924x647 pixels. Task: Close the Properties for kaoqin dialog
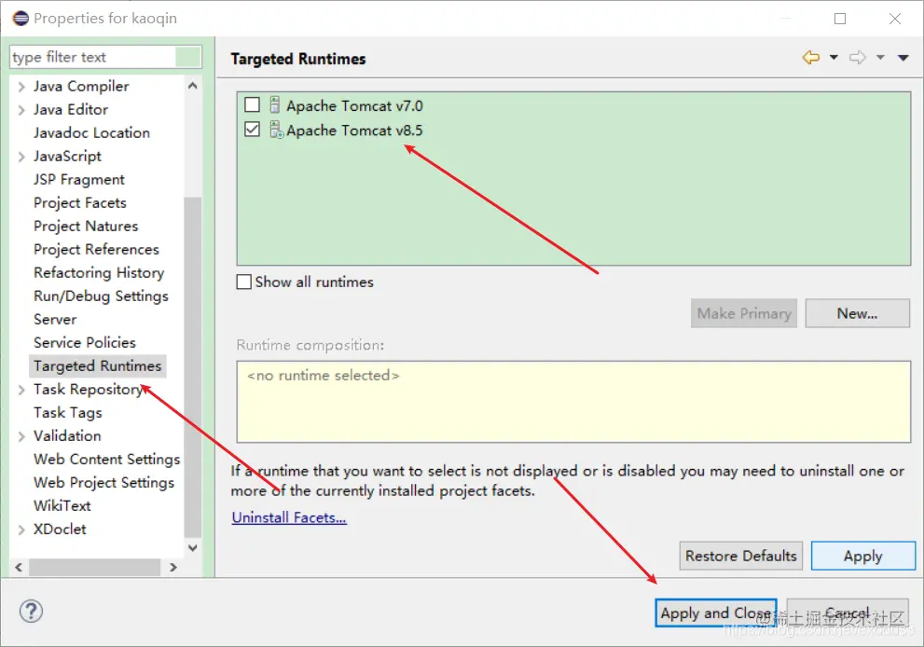click(x=895, y=19)
